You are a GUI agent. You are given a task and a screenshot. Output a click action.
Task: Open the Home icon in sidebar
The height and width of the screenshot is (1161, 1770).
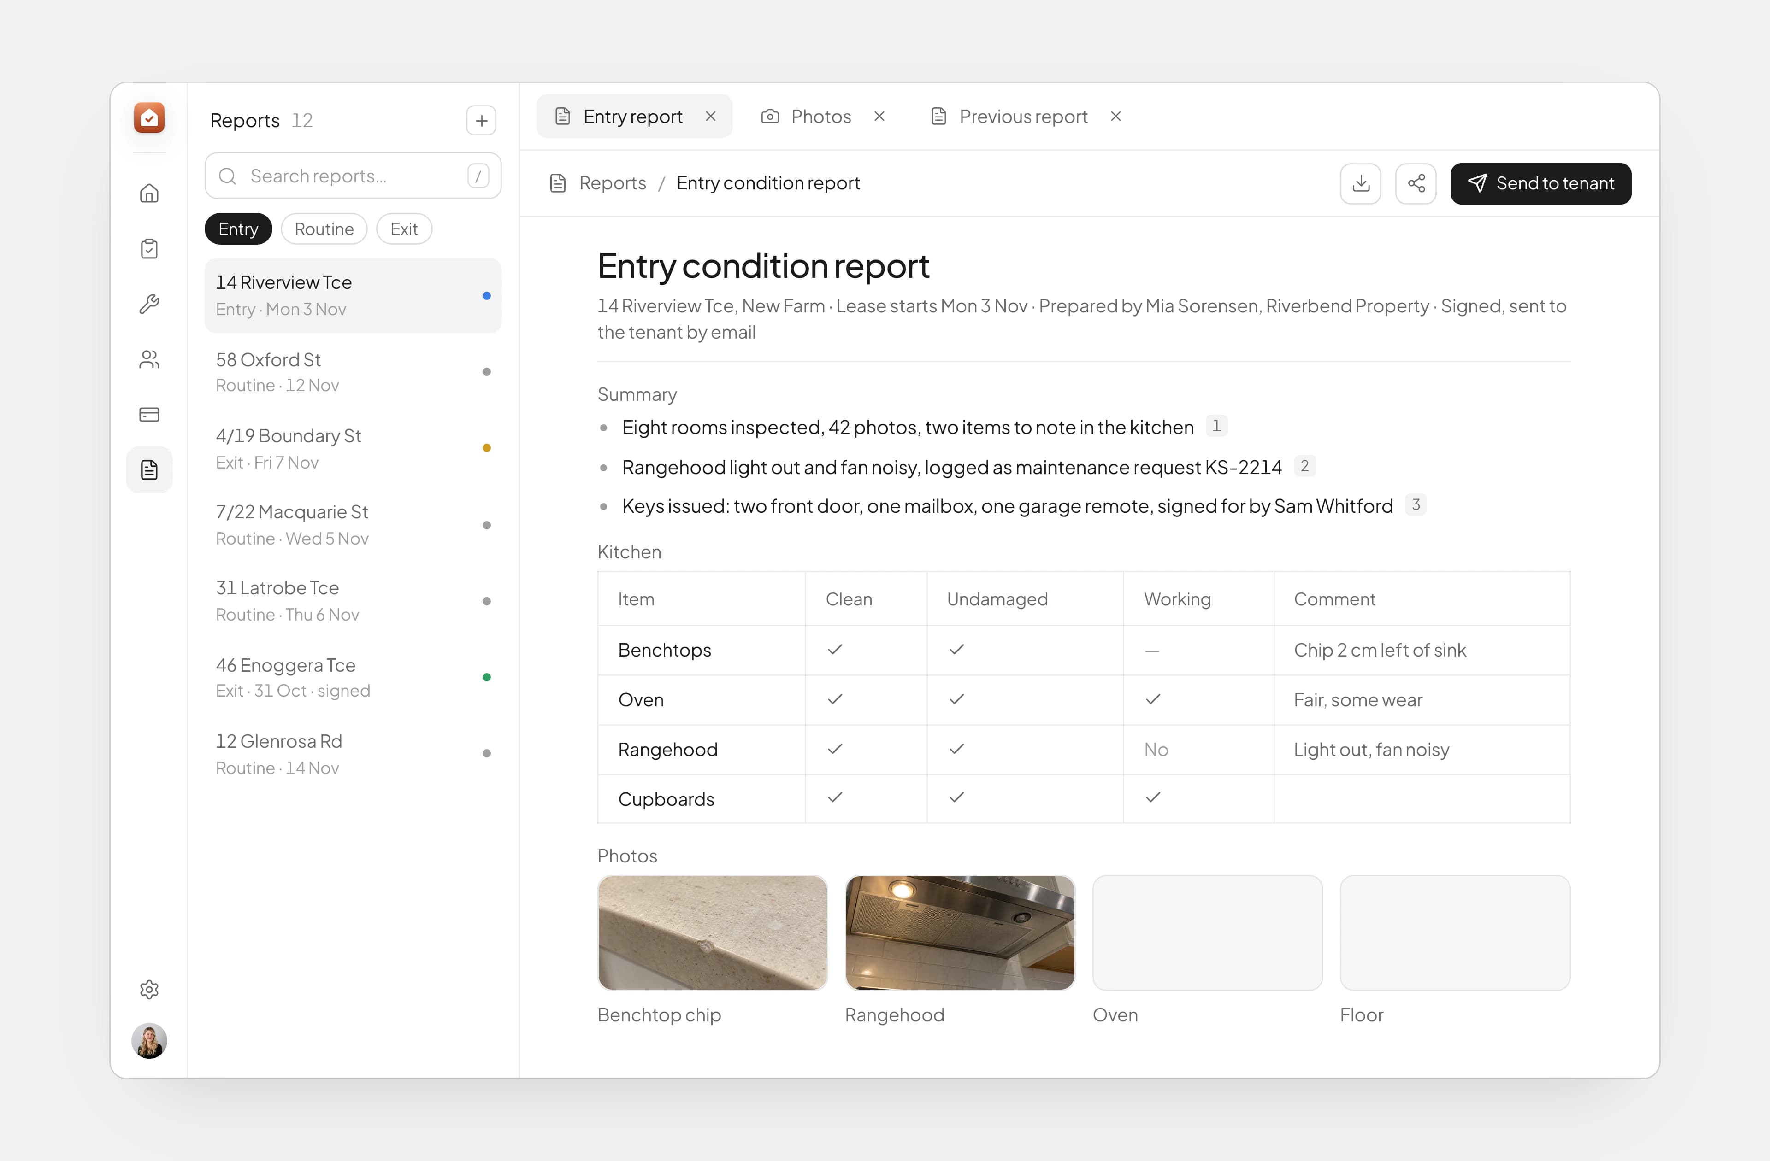pos(149,193)
